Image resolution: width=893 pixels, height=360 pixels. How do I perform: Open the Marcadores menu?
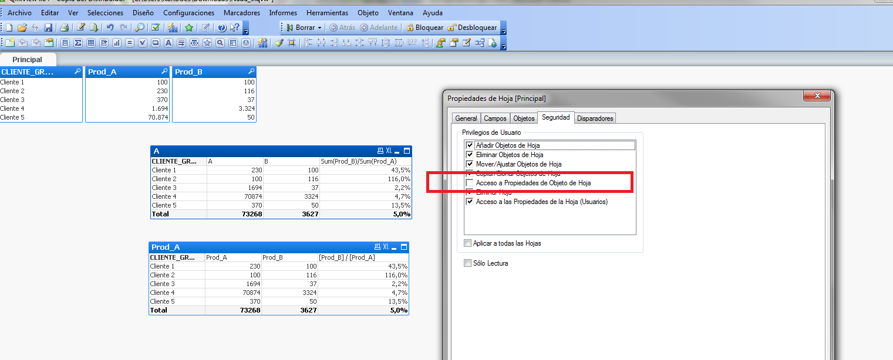pos(243,12)
